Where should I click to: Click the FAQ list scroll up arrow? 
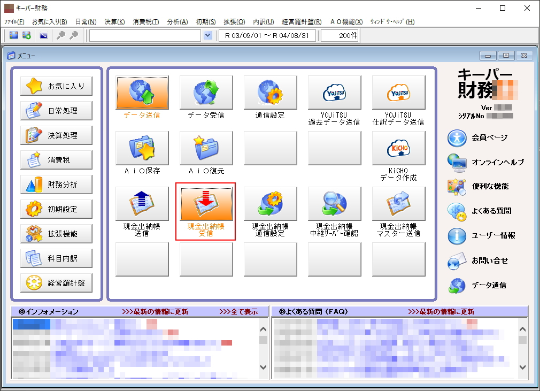tap(522, 329)
